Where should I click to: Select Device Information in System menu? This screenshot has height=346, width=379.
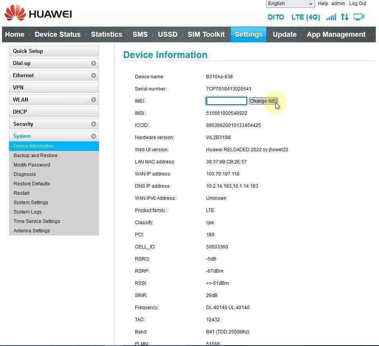pos(54,146)
